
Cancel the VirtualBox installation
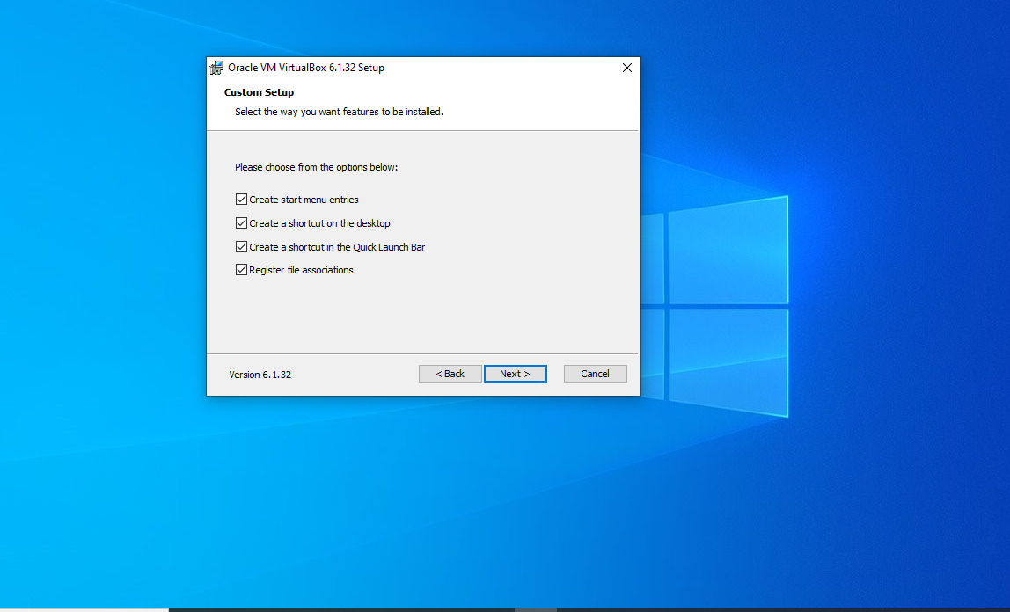click(x=595, y=374)
